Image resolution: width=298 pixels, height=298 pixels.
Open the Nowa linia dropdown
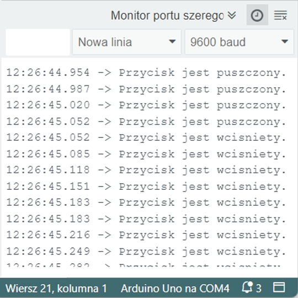coord(126,42)
